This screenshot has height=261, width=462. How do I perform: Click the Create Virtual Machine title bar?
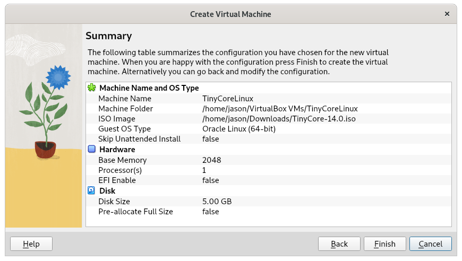230,14
